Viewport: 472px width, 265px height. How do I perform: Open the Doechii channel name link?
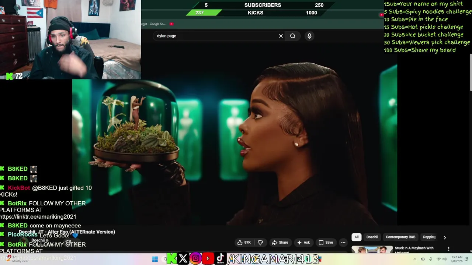38,240
